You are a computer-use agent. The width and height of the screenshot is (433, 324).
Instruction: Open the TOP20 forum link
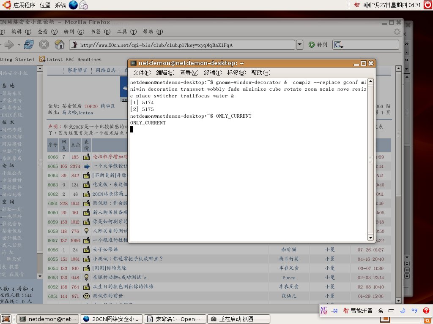[91, 106]
